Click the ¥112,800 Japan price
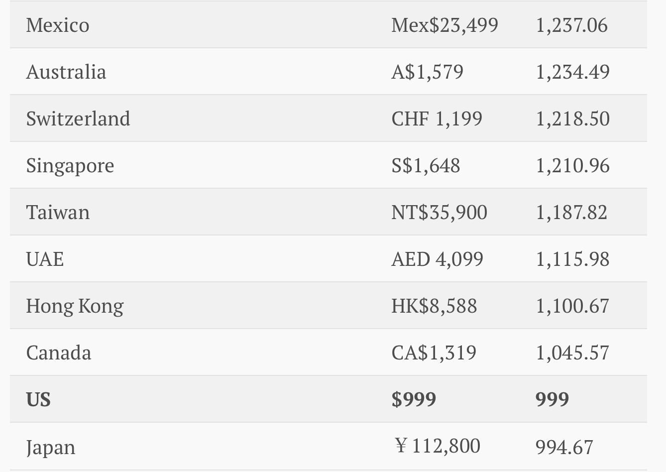Viewport: 666px width, 472px height. (438, 446)
